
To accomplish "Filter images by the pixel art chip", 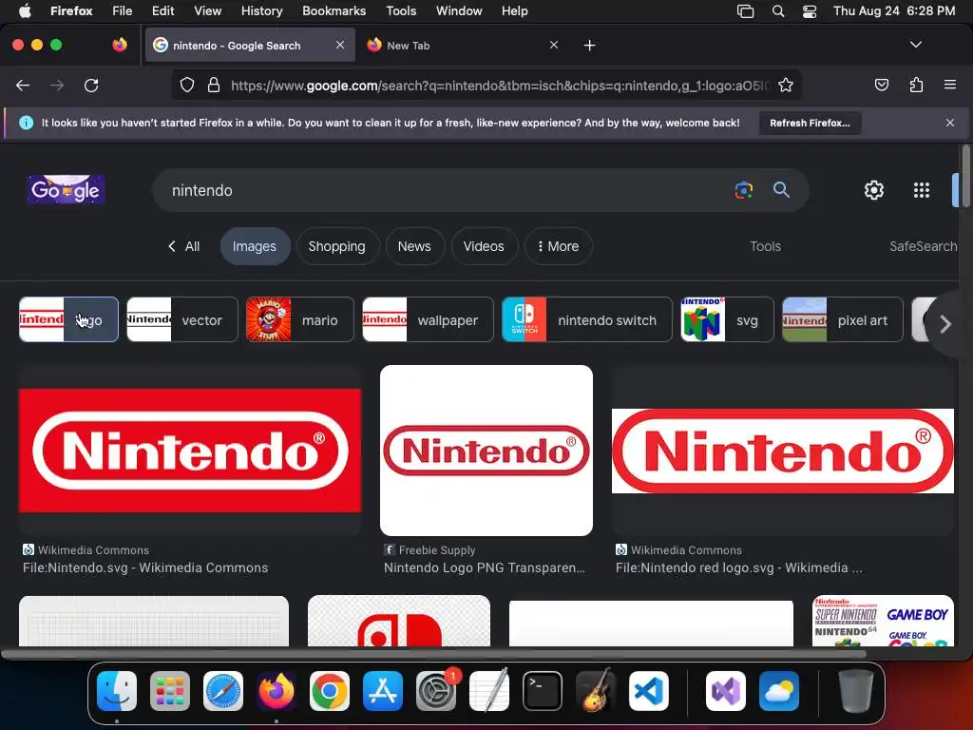I will [843, 319].
